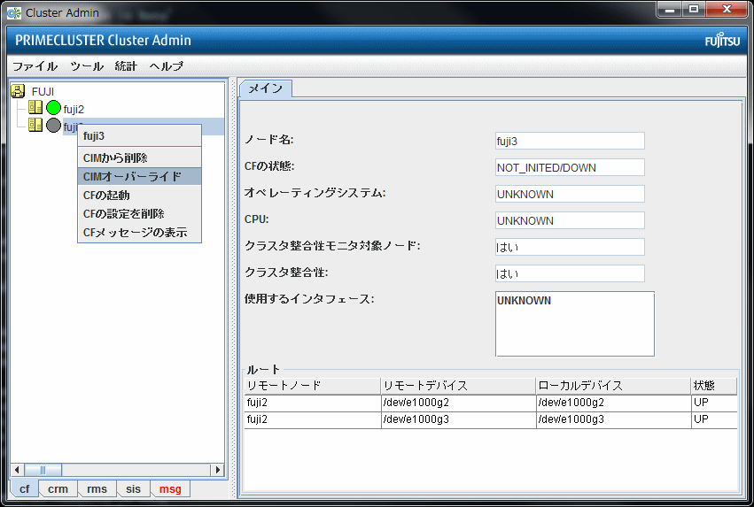Click the CPU UNKNOWN field
Viewport: 754px width, 507px height.
(x=570, y=220)
